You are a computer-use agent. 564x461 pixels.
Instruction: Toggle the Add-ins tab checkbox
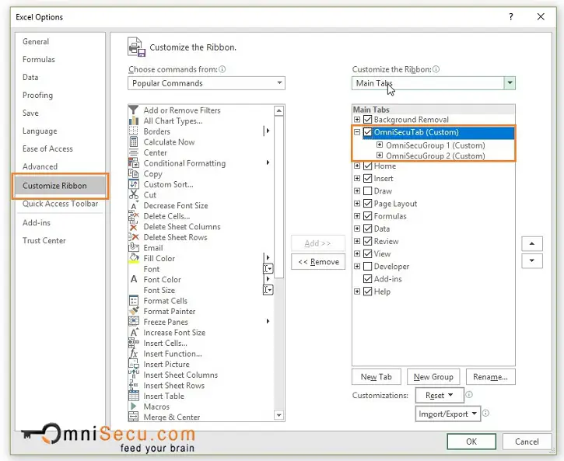pos(368,279)
